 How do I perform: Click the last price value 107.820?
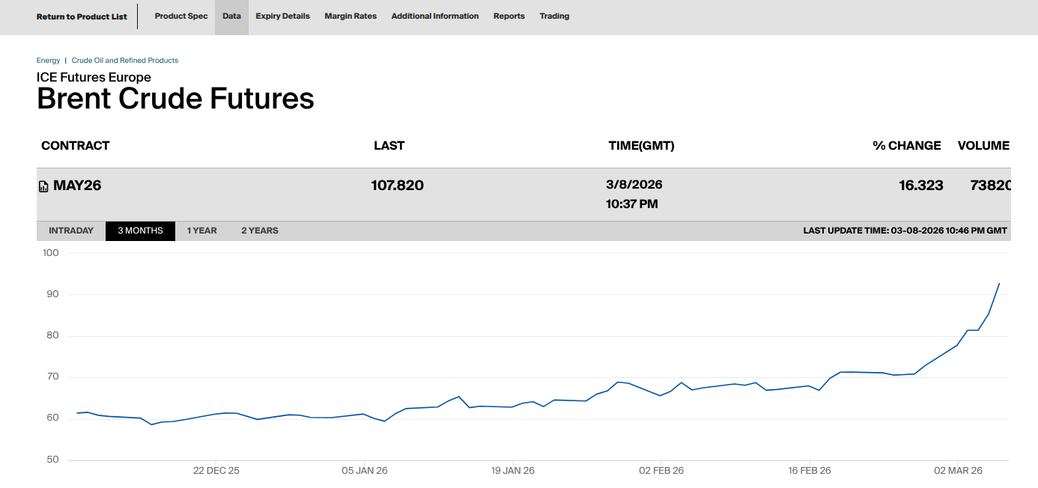coord(397,186)
